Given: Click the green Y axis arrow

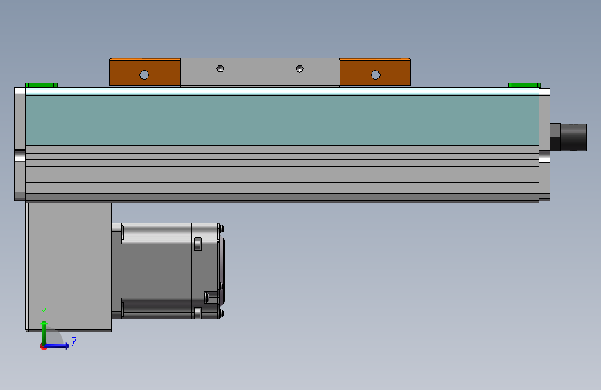Looking at the screenshot, I should (44, 332).
